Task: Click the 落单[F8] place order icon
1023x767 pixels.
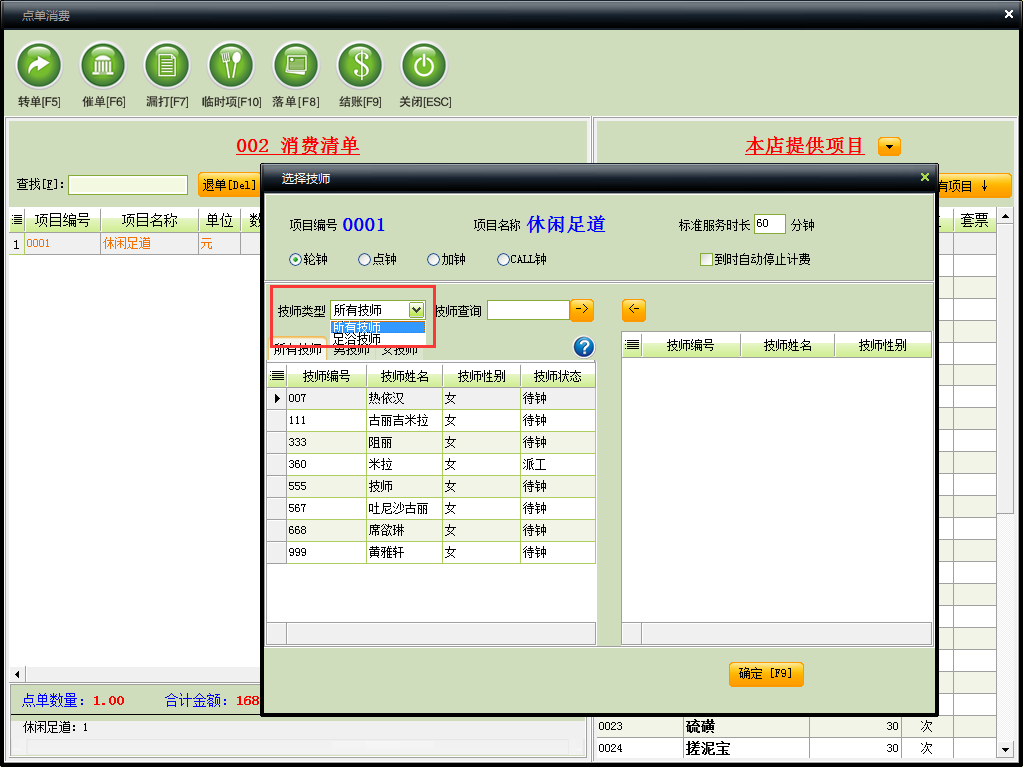Action: coord(295,65)
